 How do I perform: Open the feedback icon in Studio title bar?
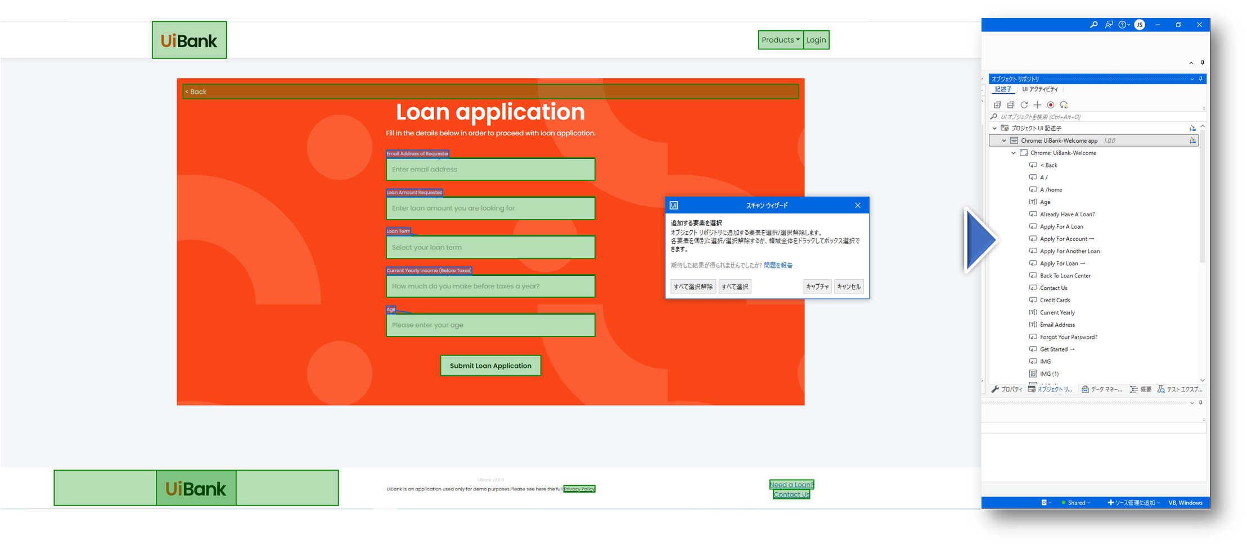click(x=1109, y=25)
